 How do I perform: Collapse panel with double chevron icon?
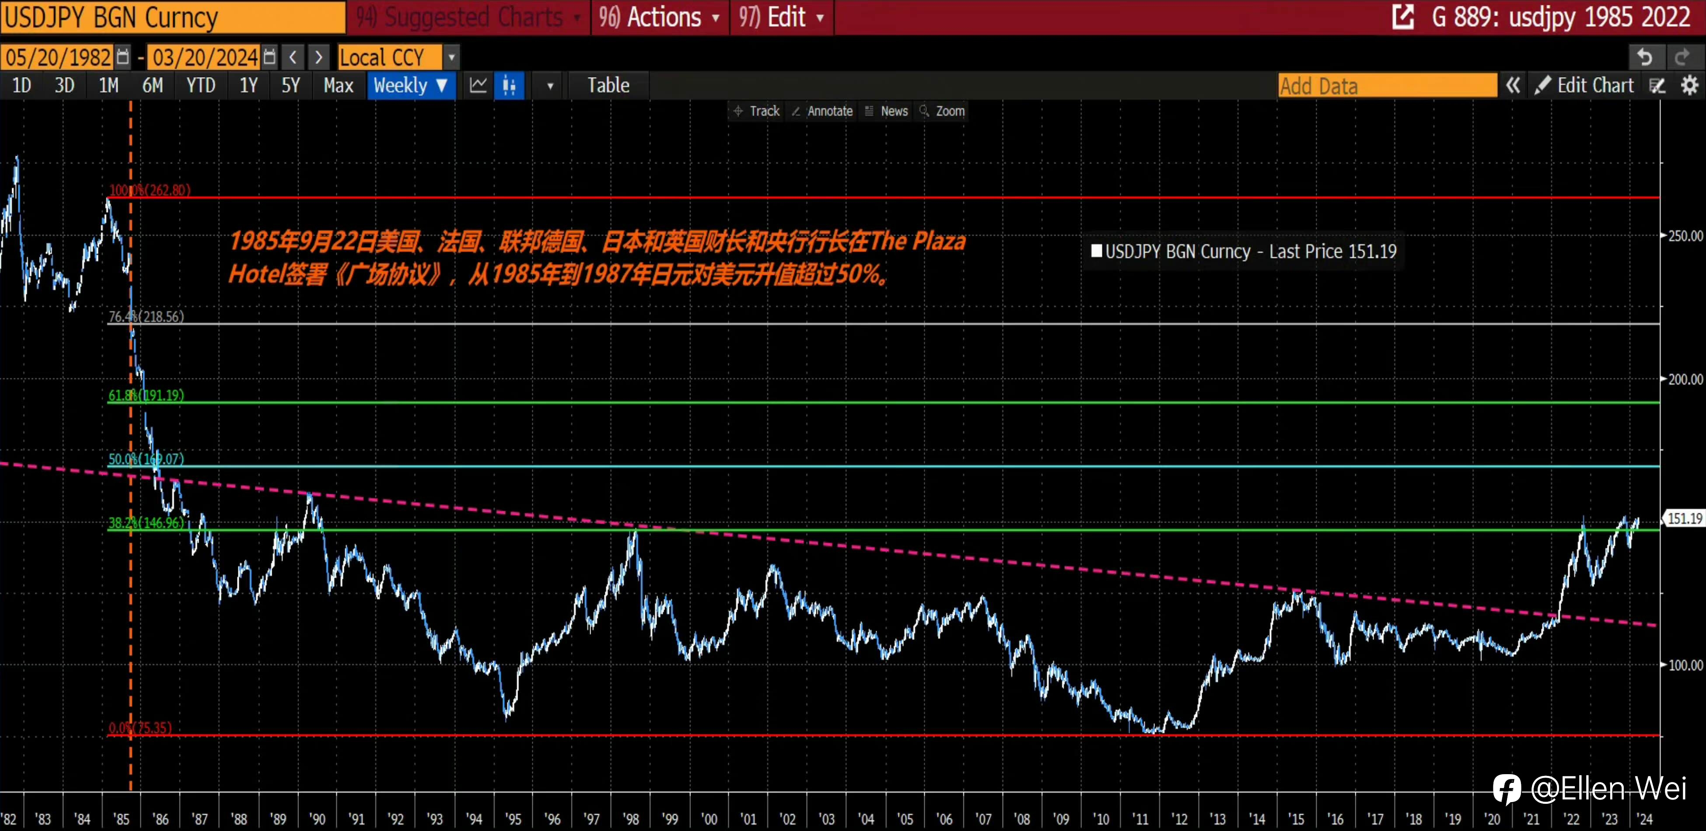click(1513, 85)
